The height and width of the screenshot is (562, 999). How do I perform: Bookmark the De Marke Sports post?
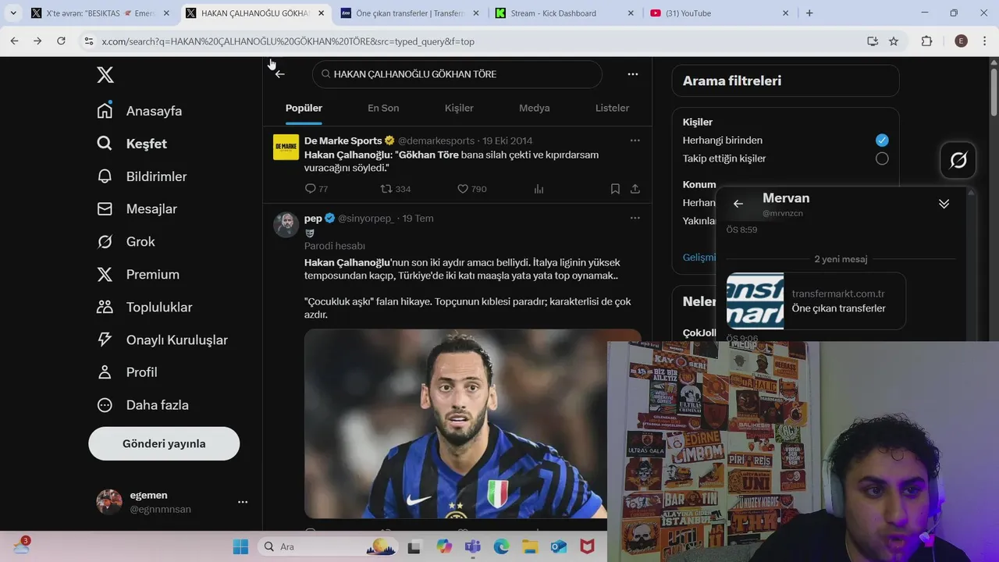615,189
